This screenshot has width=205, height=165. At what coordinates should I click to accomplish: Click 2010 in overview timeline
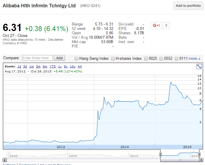tap(134, 156)
